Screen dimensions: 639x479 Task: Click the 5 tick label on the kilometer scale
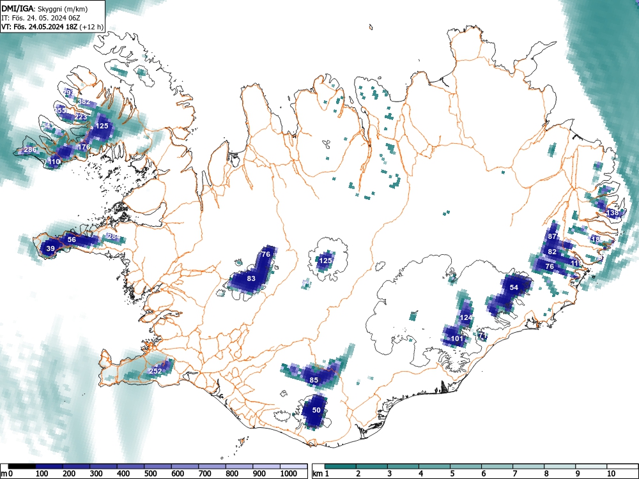pyautogui.click(x=452, y=474)
